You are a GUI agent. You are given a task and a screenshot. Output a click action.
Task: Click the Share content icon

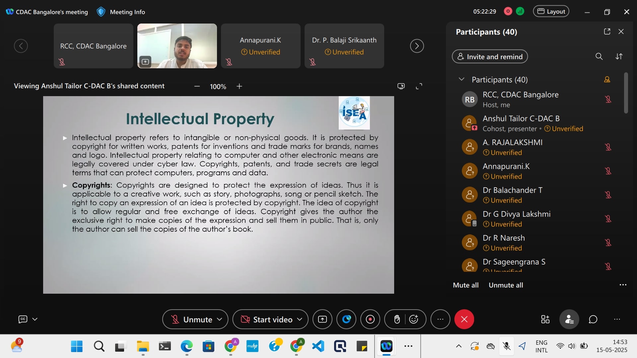click(322, 319)
